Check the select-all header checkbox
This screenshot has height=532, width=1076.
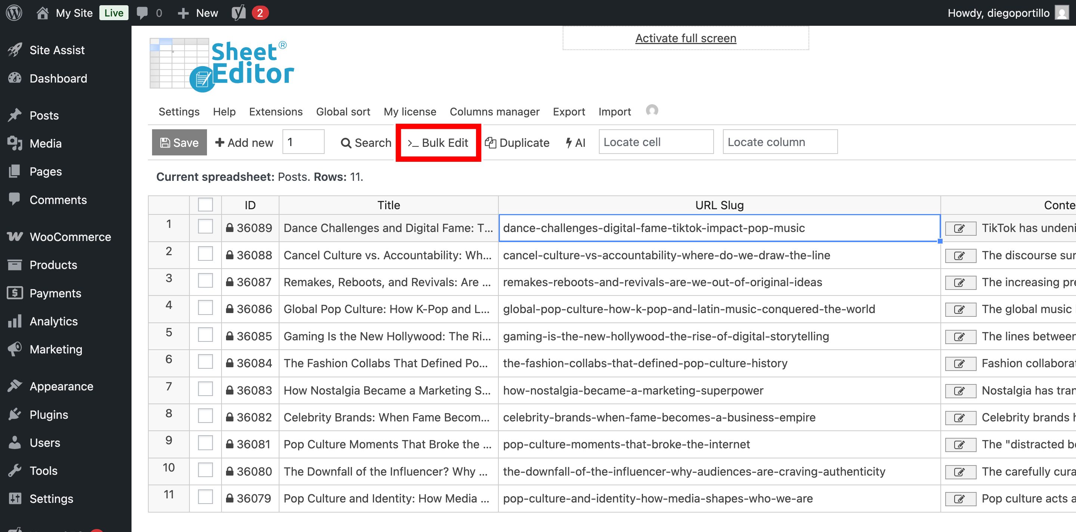tap(205, 205)
